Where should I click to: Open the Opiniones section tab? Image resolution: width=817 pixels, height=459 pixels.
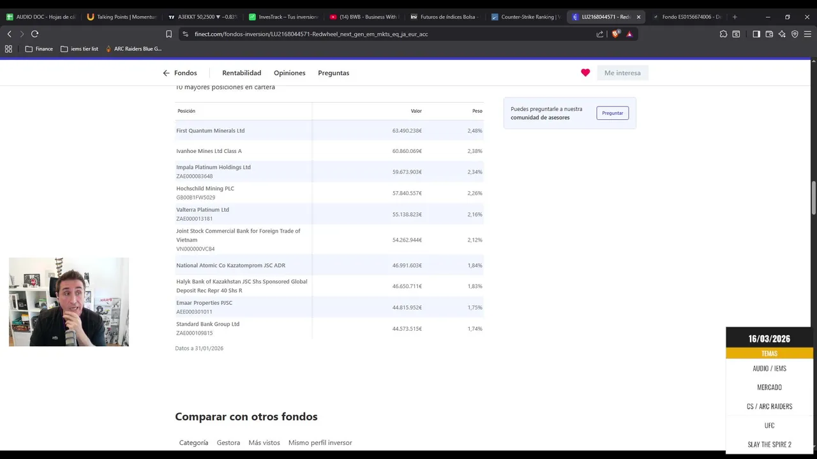point(290,73)
